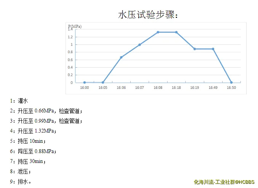Select the 1.2 pressure axis value
The width and height of the screenshot is (258, 188).
click(70, 37)
